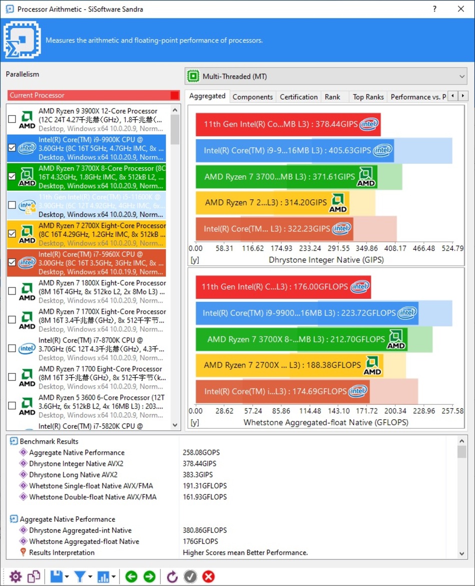Uncheck the AMD Ryzen 7 2700X checkbox
The width and height of the screenshot is (475, 586).
[x=12, y=234]
